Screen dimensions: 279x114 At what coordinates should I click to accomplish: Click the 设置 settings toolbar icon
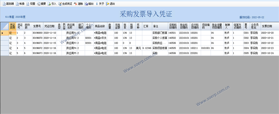[x=28, y=4]
